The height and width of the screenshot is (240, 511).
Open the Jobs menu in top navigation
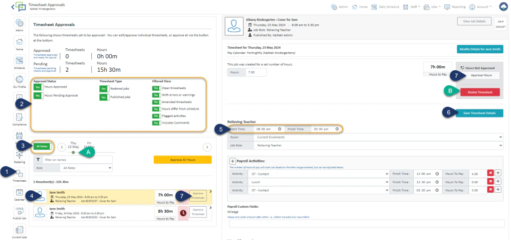pos(432,6)
